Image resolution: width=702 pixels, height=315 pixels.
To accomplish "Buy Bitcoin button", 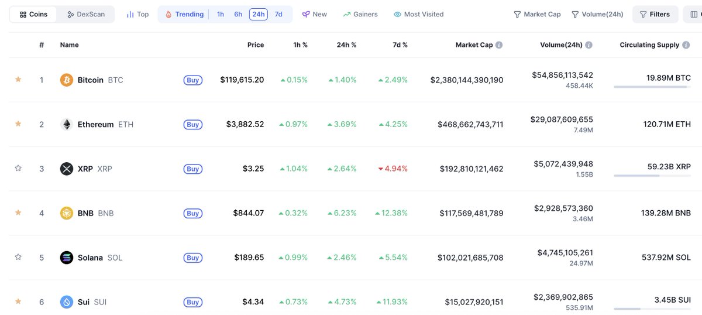I will (x=193, y=80).
